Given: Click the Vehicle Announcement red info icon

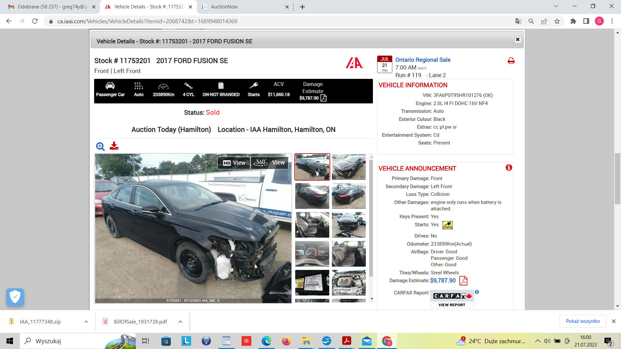Looking at the screenshot, I should tap(509, 167).
